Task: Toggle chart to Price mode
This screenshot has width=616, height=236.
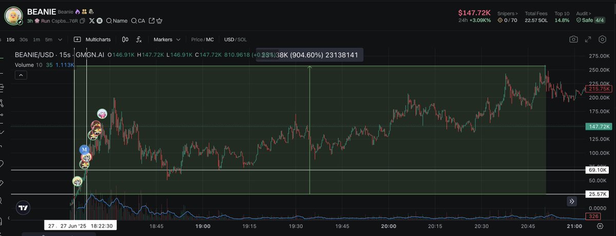Action: (197, 39)
